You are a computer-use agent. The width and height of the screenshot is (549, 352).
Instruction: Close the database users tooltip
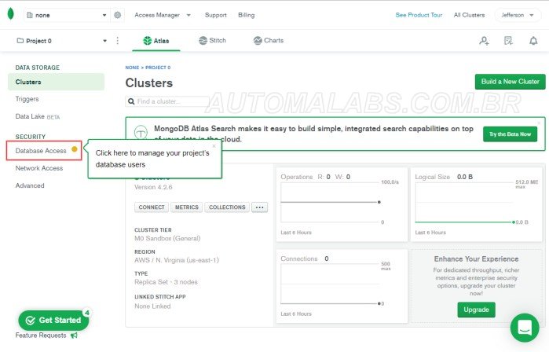(x=214, y=145)
